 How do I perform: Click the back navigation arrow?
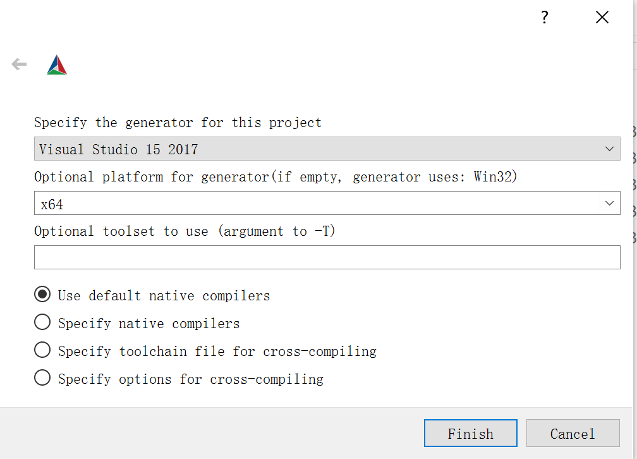18,63
